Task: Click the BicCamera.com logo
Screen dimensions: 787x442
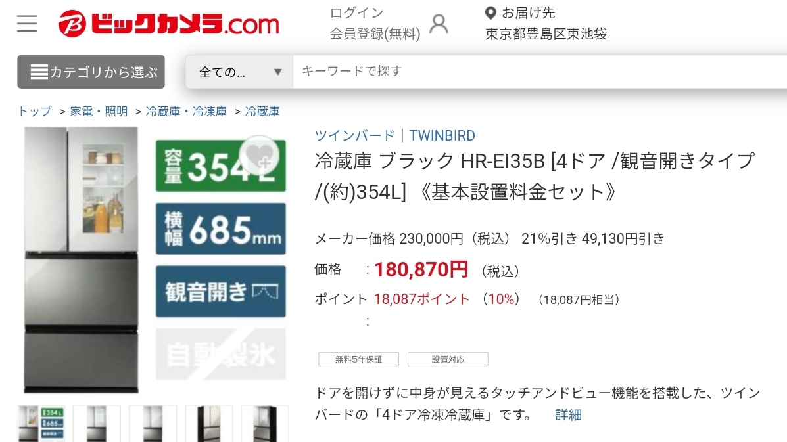Action: (x=168, y=24)
